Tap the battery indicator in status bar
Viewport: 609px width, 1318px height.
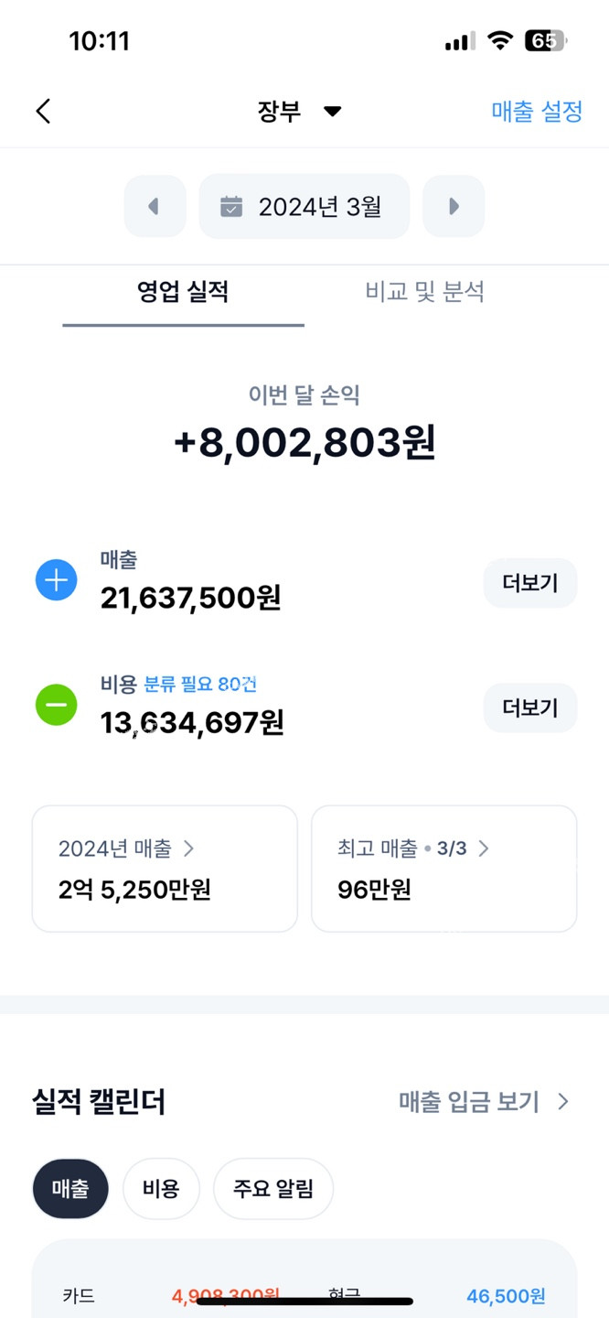[x=545, y=41]
